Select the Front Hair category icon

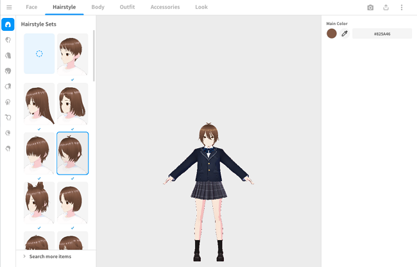point(8,40)
